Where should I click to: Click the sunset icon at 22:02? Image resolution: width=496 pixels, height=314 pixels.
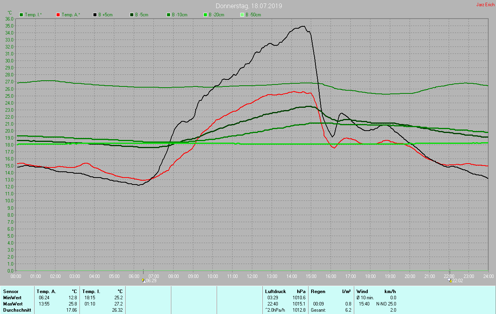[x=449, y=280]
